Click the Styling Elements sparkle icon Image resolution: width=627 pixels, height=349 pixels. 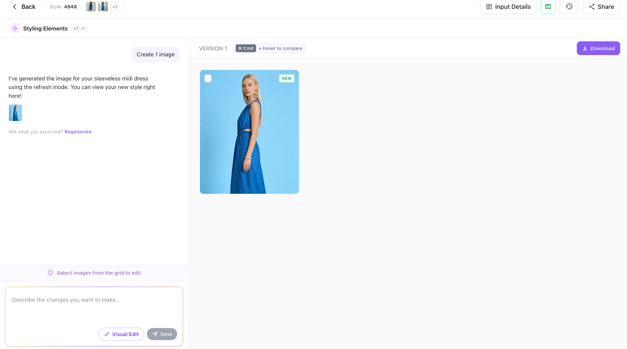click(x=15, y=28)
